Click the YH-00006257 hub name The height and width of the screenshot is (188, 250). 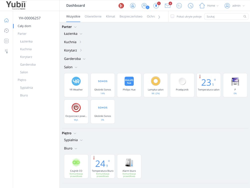pyautogui.click(x=30, y=18)
